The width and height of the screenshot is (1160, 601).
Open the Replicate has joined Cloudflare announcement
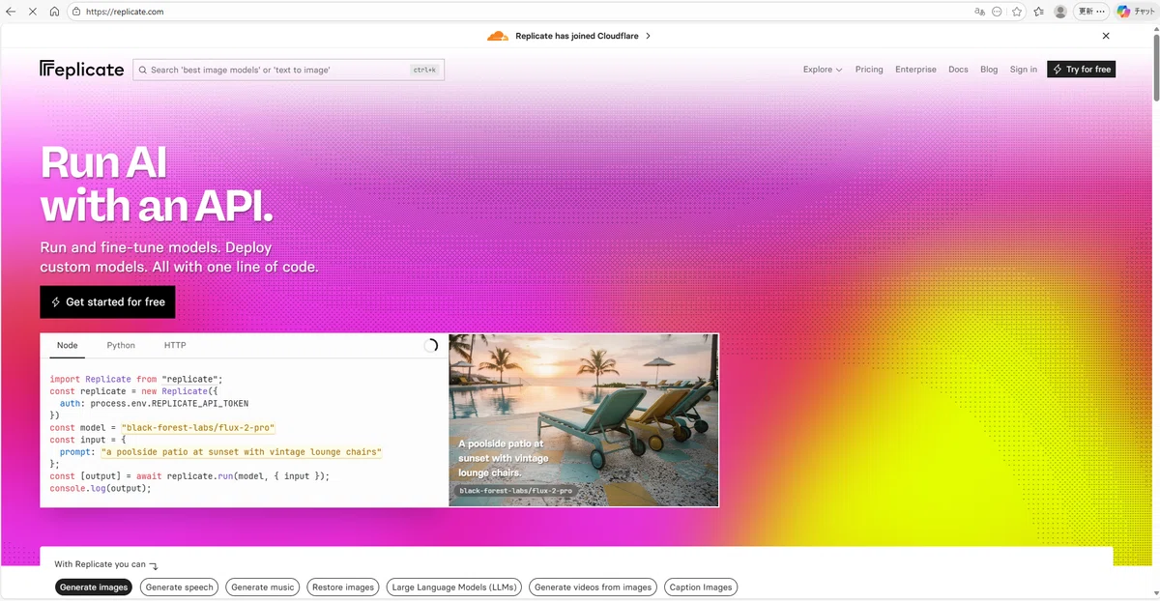click(568, 36)
